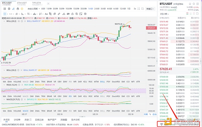The height and width of the screenshot is (127, 202).
Task: Click the document icon next to the star
Action: pyautogui.click(x=198, y=4)
